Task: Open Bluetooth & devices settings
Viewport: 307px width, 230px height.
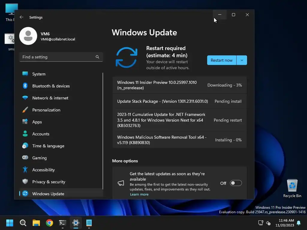Action: [x=61, y=86]
